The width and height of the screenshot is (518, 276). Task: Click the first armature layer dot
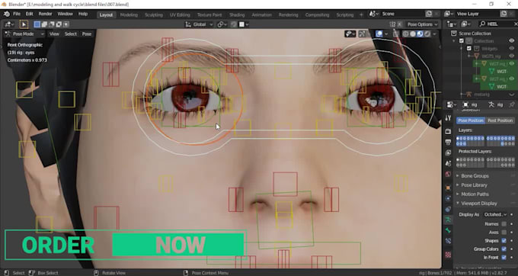pos(458,139)
